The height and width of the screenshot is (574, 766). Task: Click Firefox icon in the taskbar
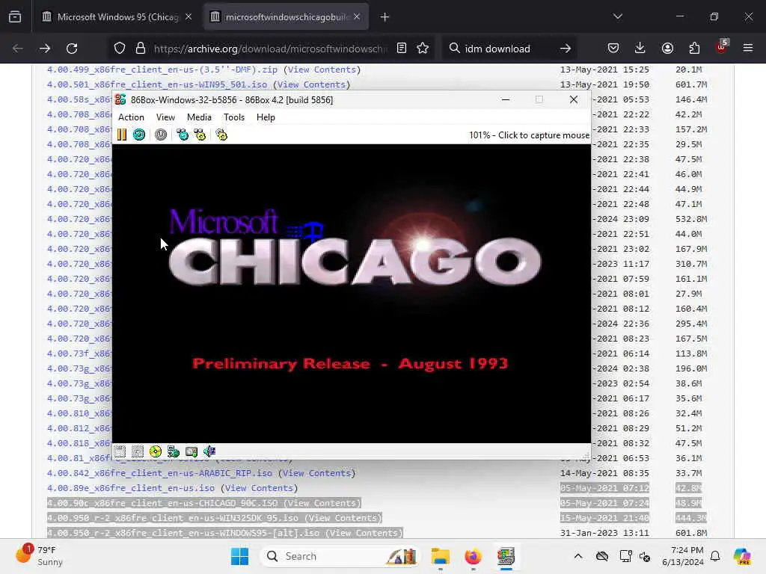tap(473, 556)
